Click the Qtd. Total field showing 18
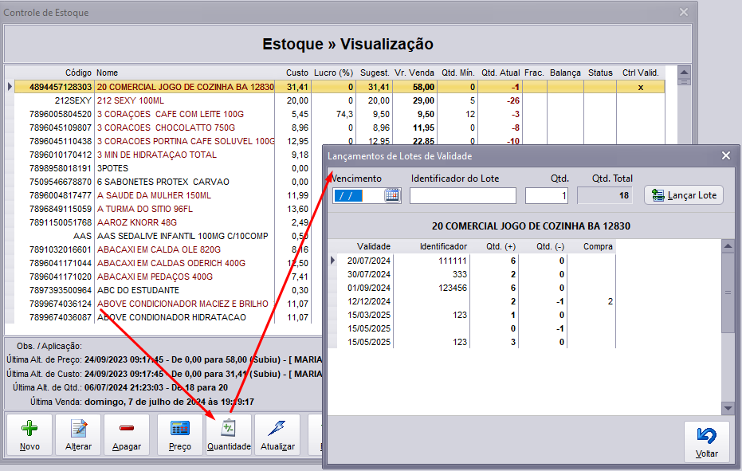Screen dimensions: 742x471 coord(605,195)
